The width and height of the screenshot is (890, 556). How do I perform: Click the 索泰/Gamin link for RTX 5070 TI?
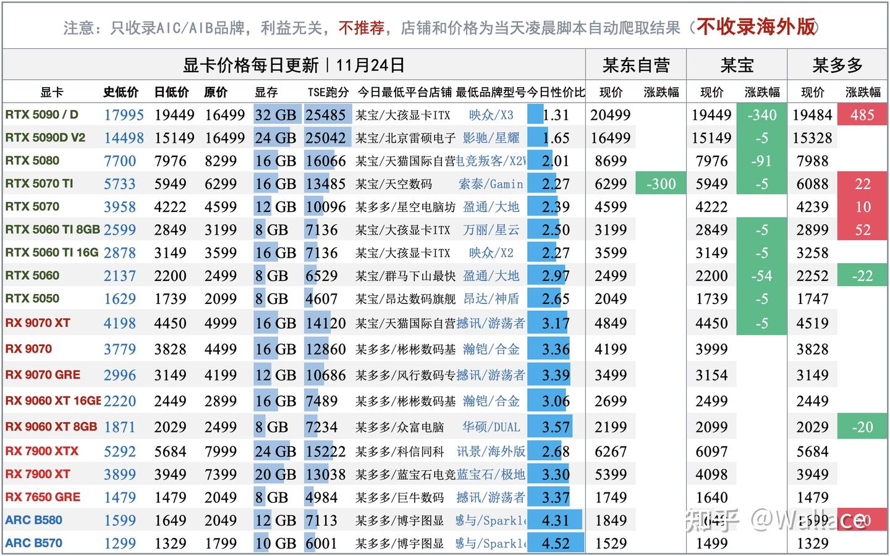(x=491, y=183)
